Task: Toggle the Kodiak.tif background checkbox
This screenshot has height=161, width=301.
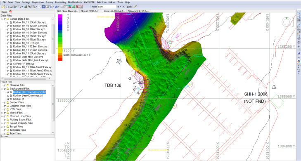Action: 8,99
